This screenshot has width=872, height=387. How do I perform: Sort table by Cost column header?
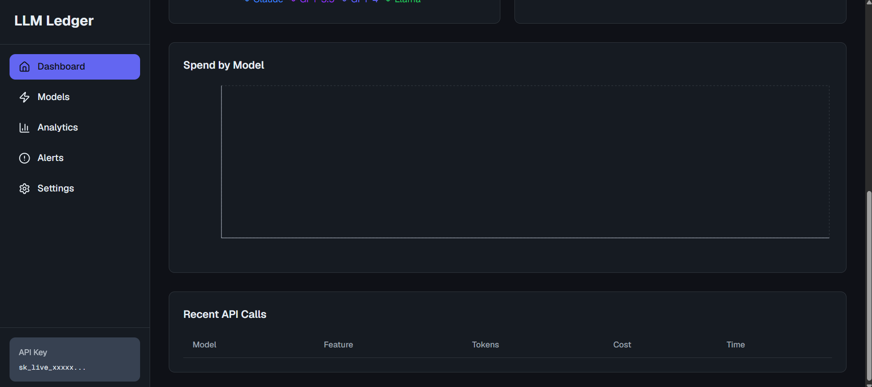pyautogui.click(x=622, y=345)
